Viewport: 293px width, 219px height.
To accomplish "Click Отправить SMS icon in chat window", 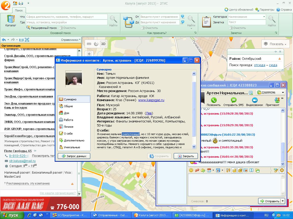I will point(233,102).
